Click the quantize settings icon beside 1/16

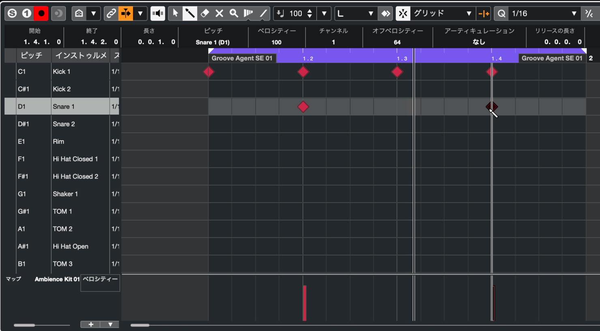(x=589, y=13)
